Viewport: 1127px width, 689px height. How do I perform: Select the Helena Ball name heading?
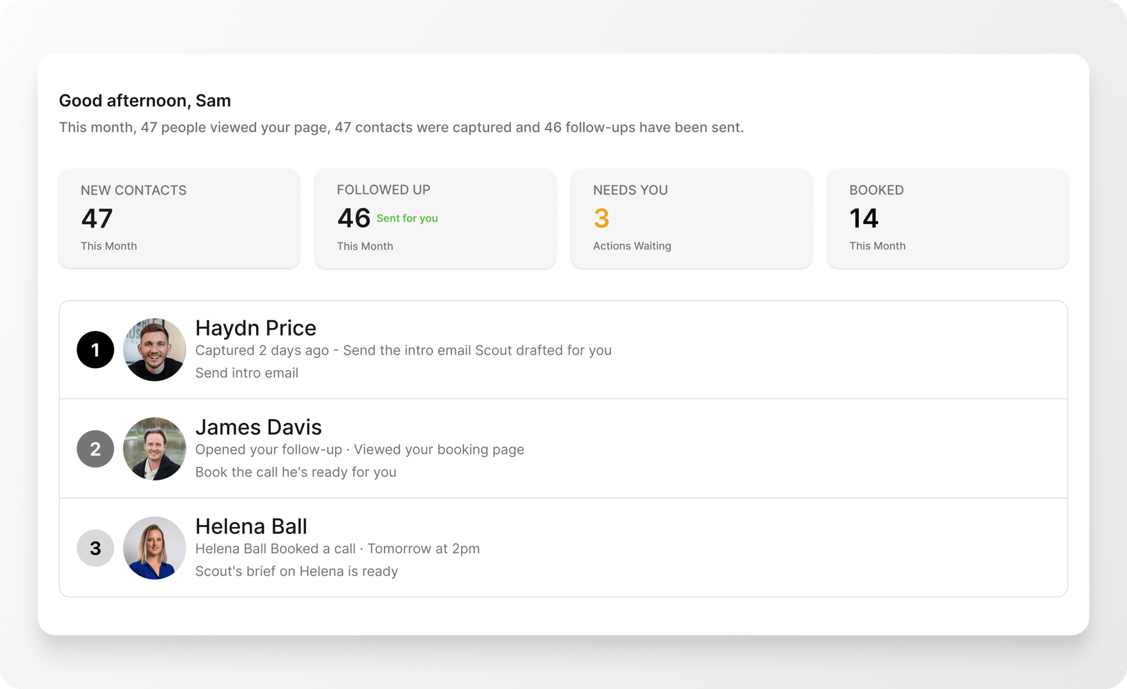point(251,526)
